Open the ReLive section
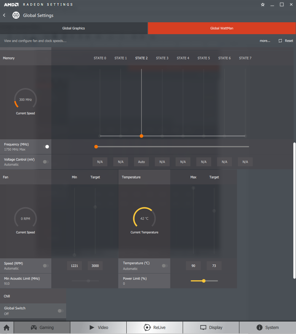Image resolution: width=296 pixels, height=334 pixels. [155, 327]
